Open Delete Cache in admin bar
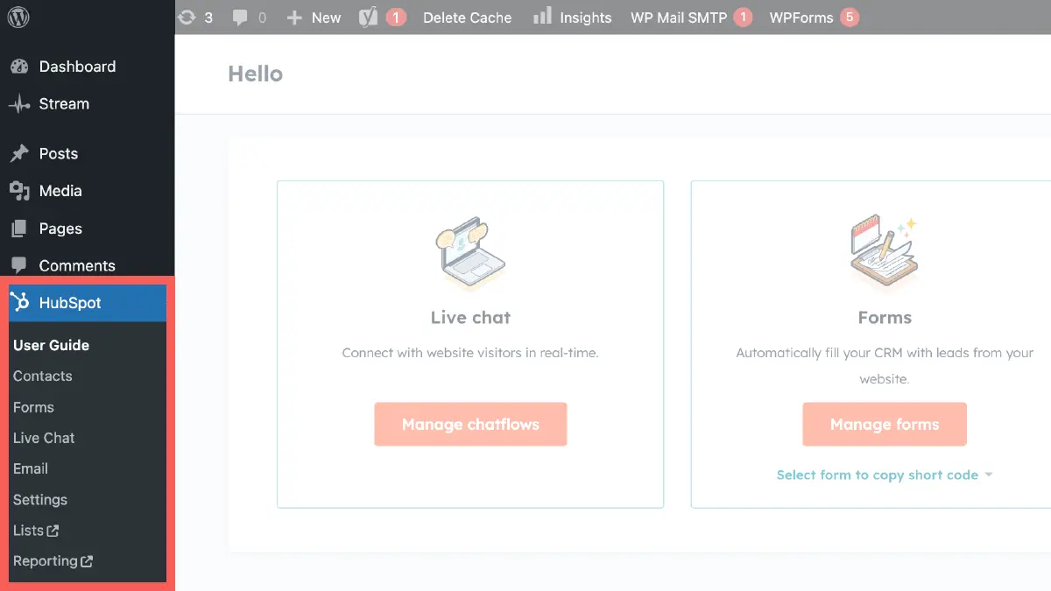1051x591 pixels. (x=467, y=18)
